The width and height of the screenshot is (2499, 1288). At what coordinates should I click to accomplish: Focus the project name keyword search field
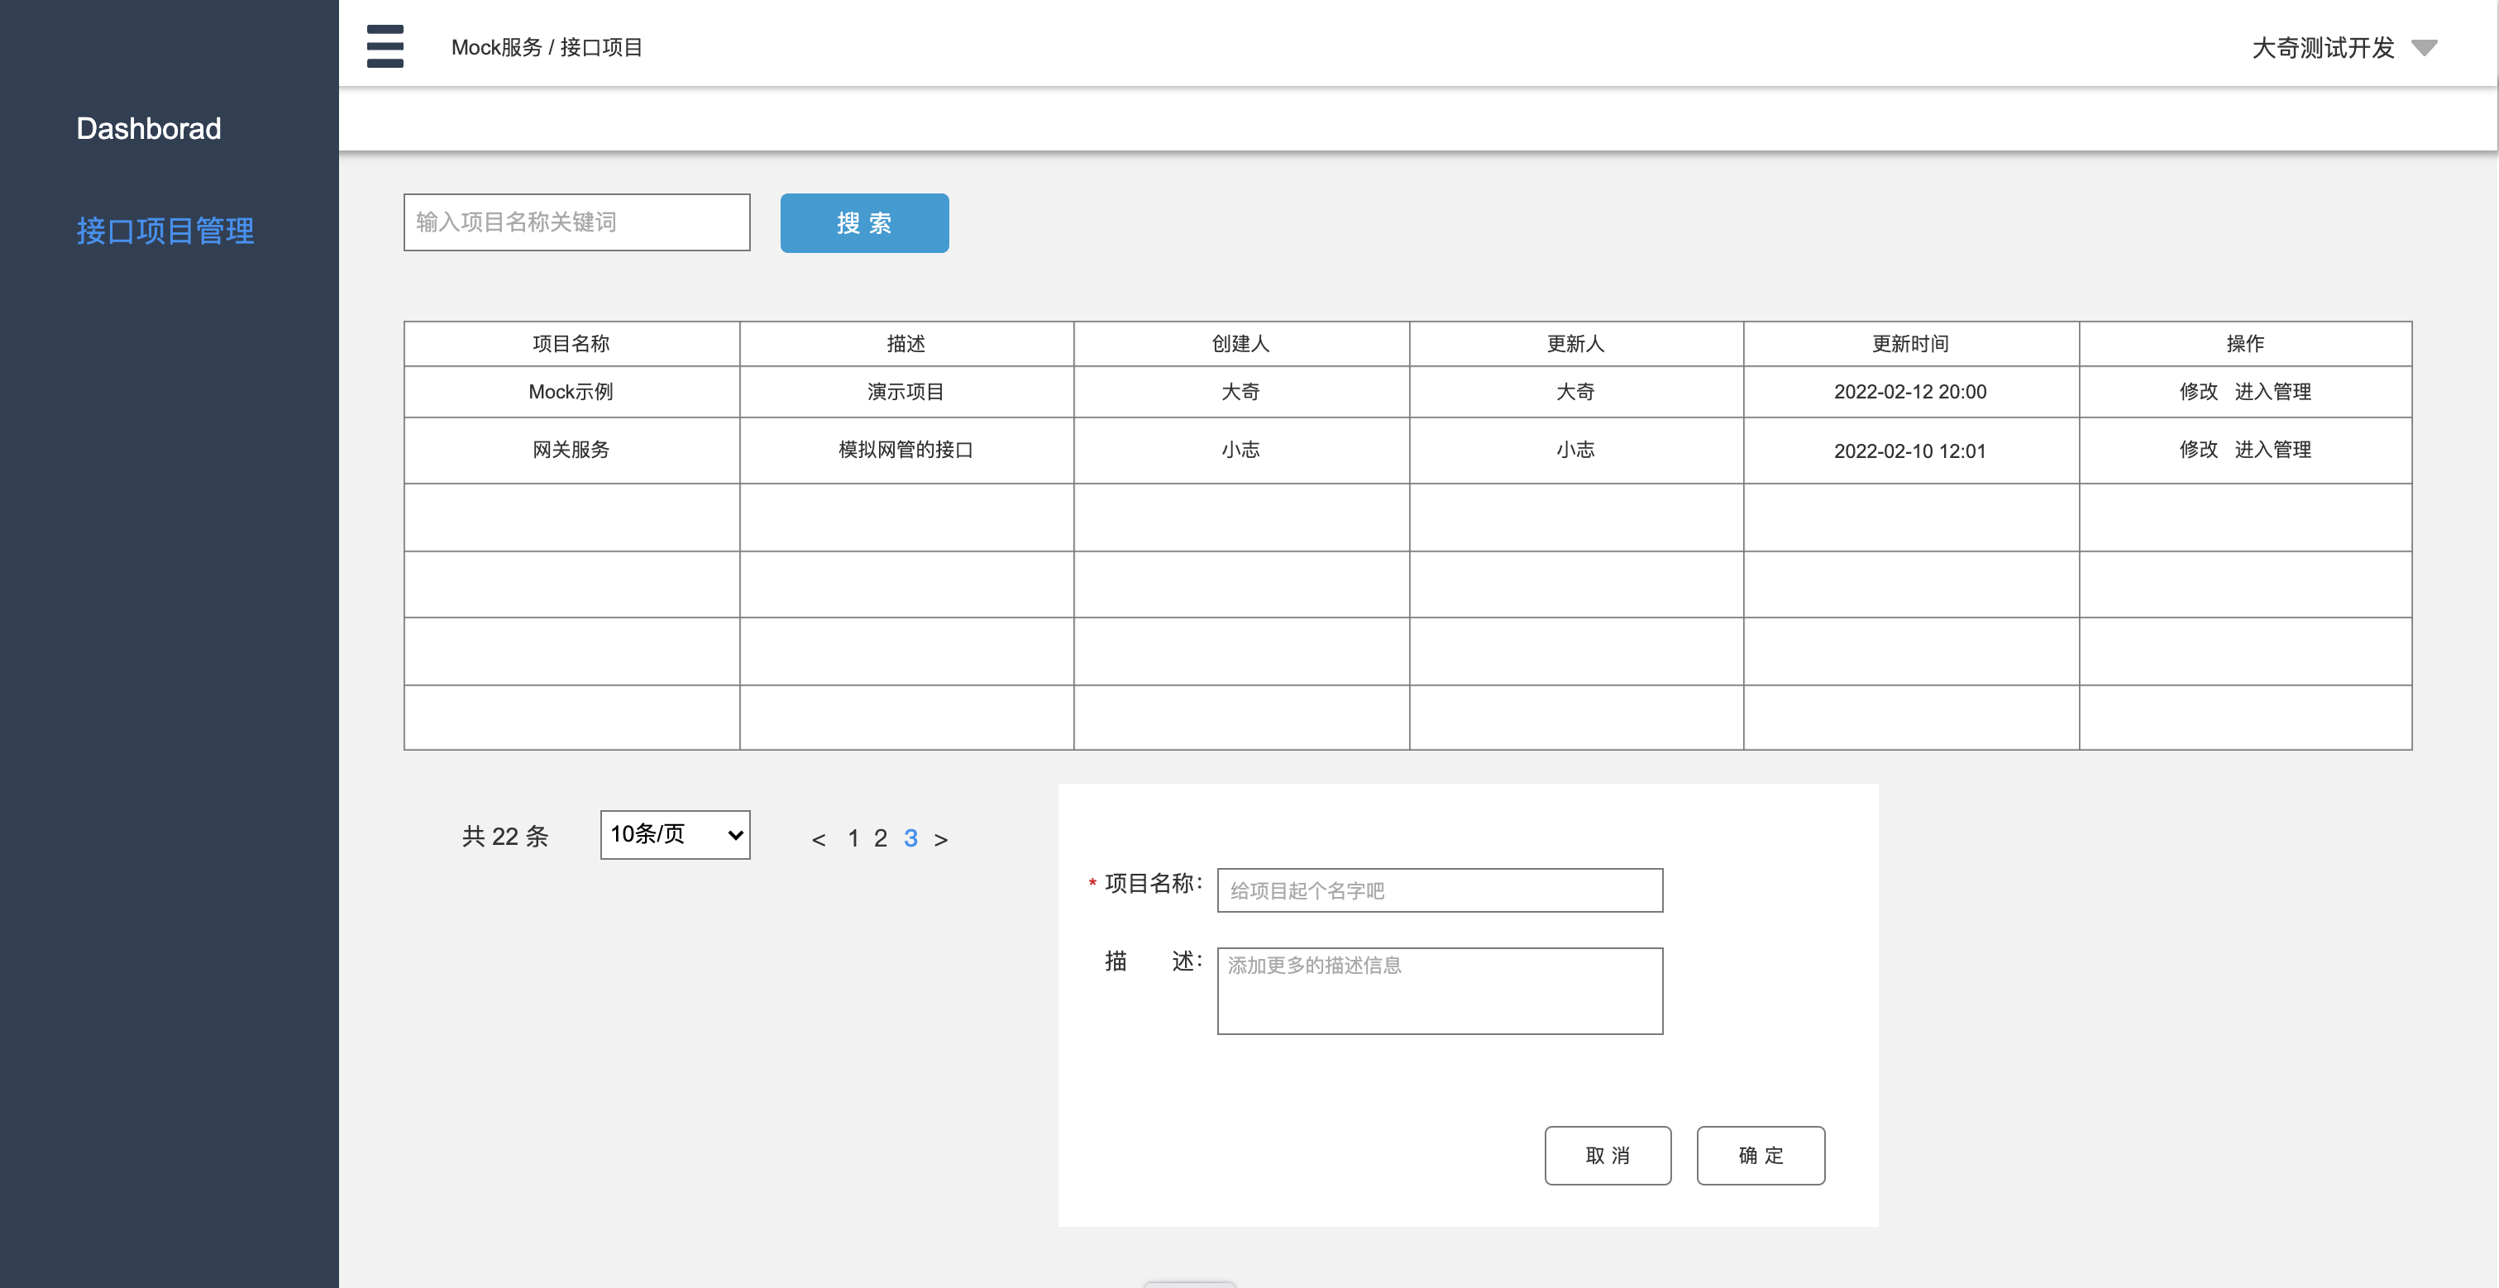pyautogui.click(x=576, y=222)
